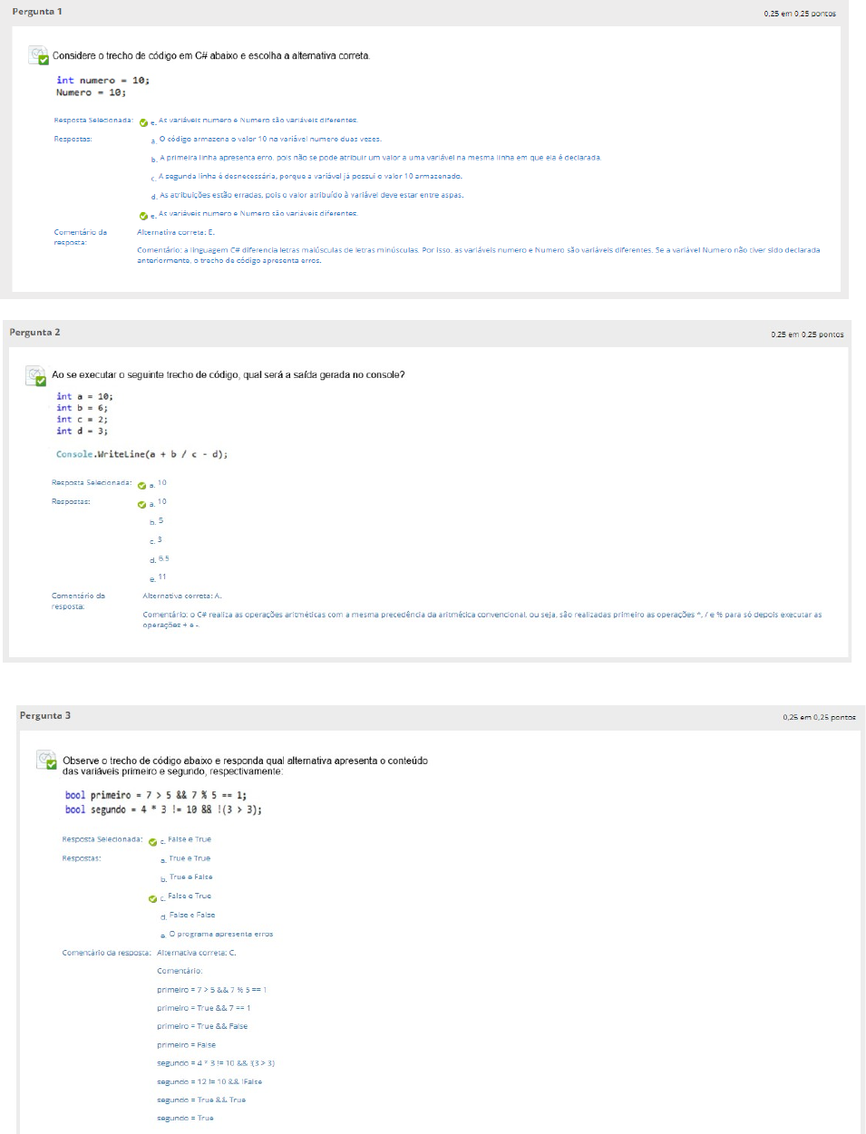
Task: Click the Pergunta 1 question status icon
Action: point(38,56)
